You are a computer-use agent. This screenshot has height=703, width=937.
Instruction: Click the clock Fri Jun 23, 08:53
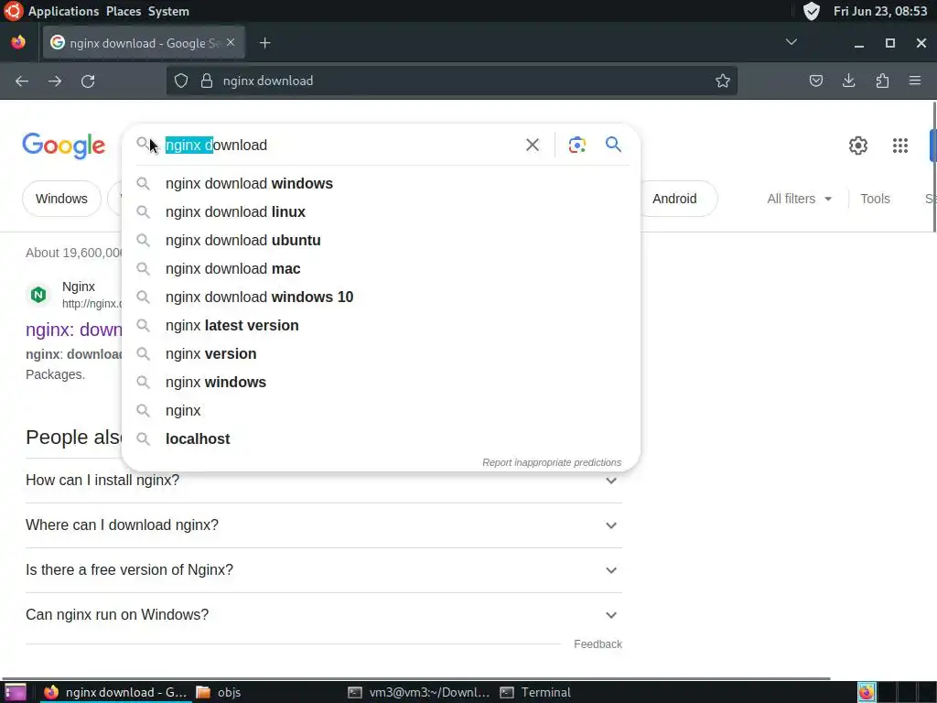pos(879,11)
